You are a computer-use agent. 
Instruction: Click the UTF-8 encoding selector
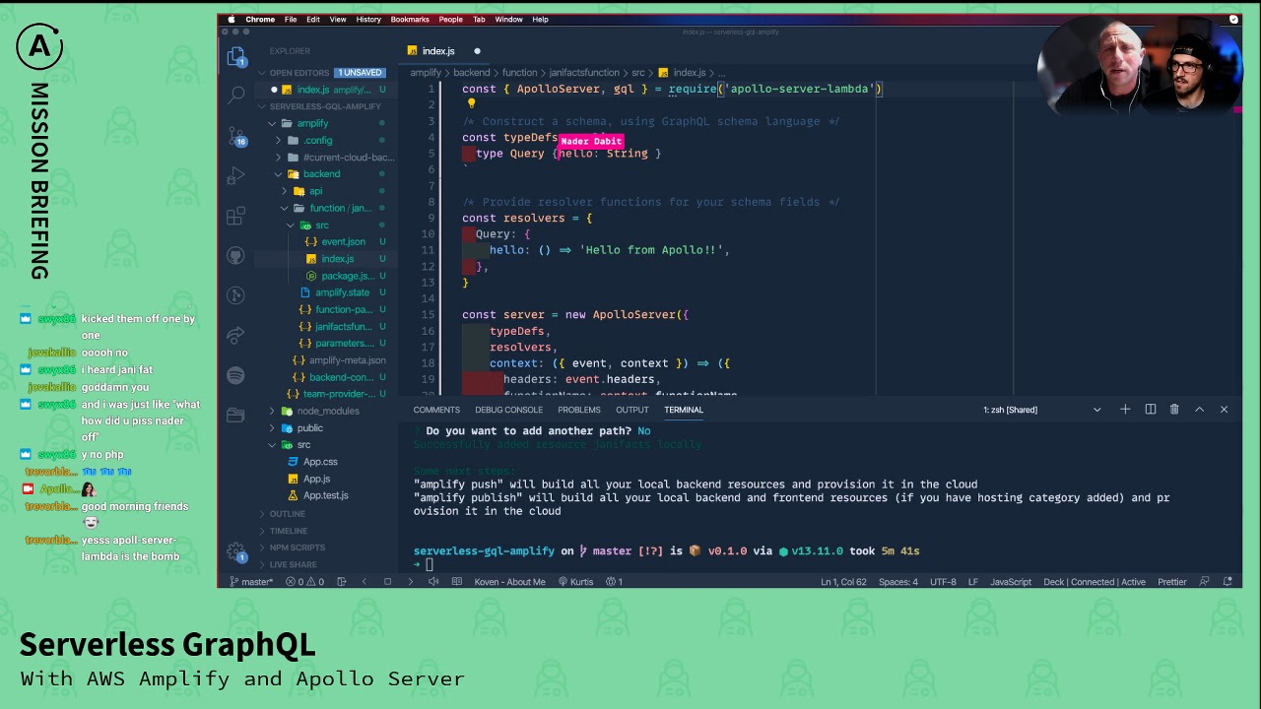pyautogui.click(x=943, y=582)
